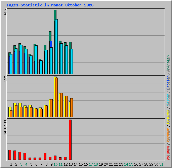Click the cyan pages bar for day 3
The height and width of the screenshot is (168, 172).
21,59
